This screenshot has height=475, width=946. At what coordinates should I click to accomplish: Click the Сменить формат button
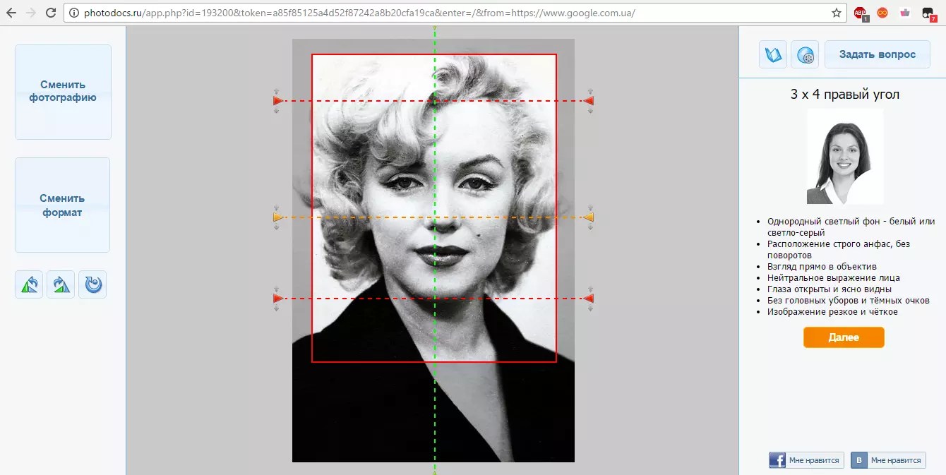pyautogui.click(x=62, y=205)
